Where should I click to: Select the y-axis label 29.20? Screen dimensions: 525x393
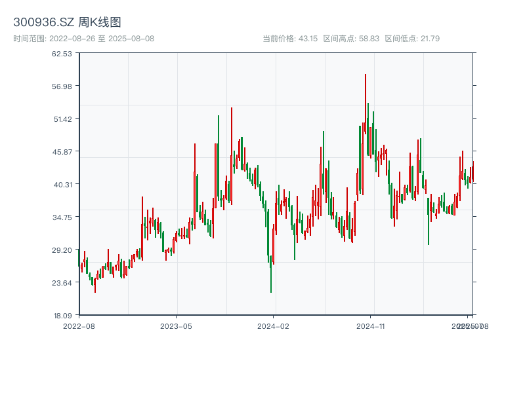62,250
